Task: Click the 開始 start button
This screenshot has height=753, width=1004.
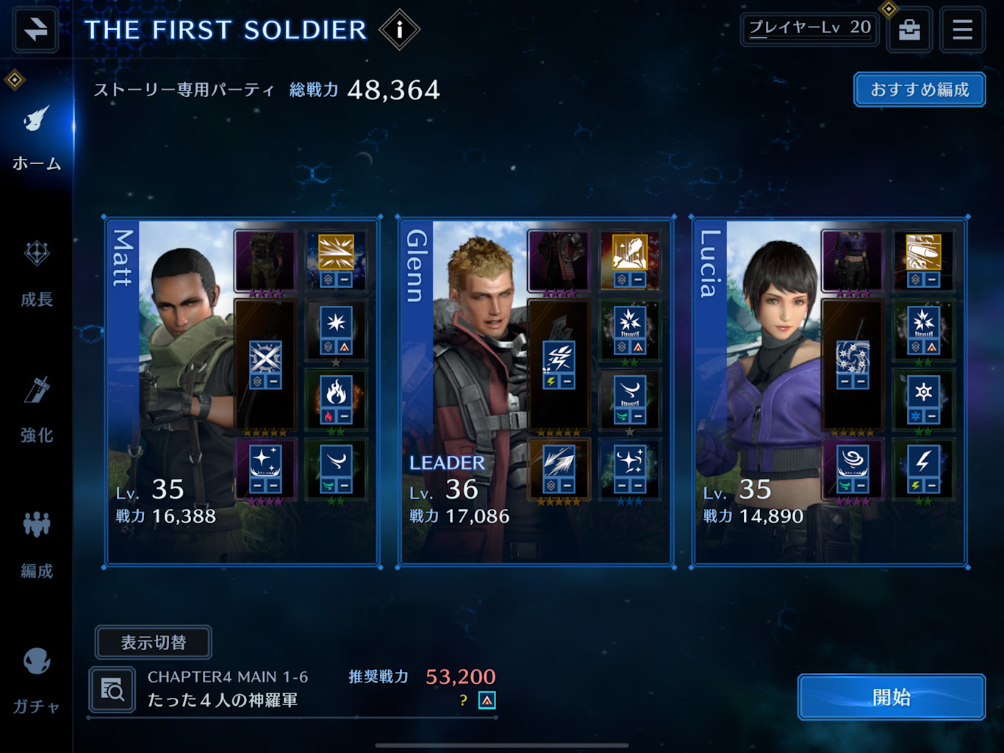Action: click(x=892, y=696)
